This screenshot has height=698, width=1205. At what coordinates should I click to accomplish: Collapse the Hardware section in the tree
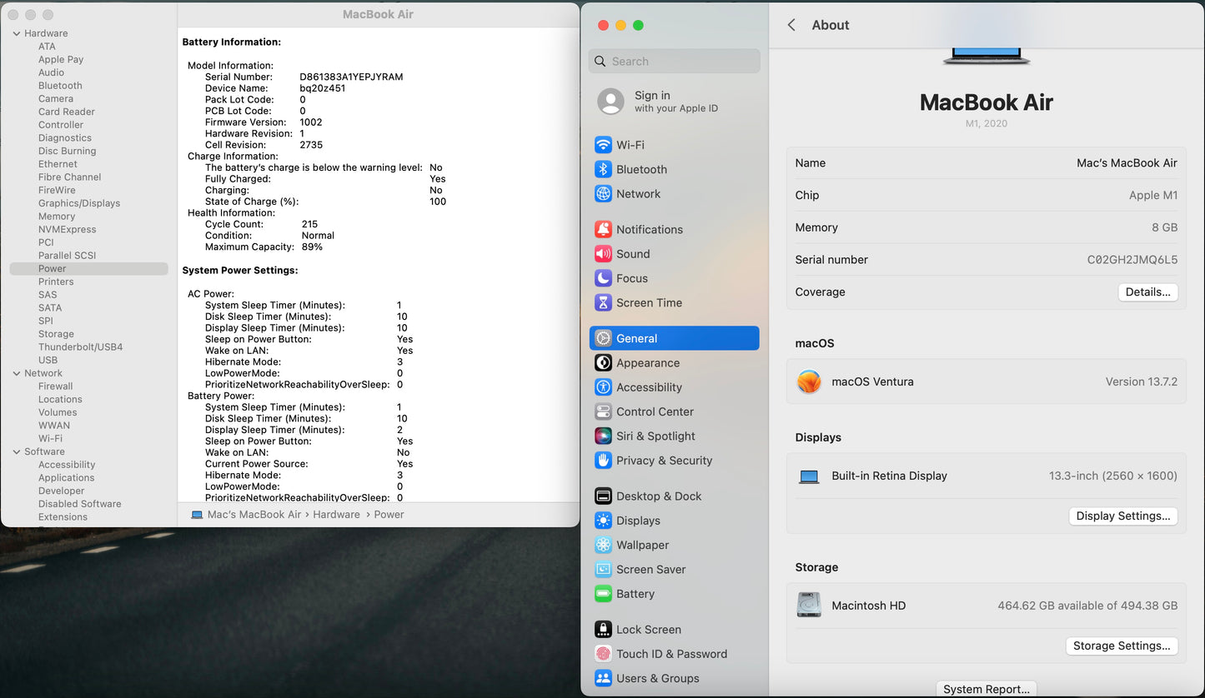[x=16, y=33]
